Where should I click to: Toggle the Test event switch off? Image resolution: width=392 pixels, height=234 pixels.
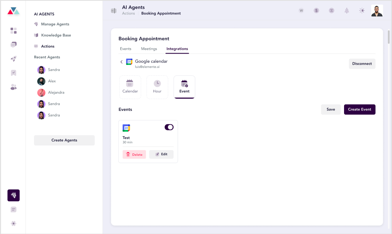[x=169, y=127]
